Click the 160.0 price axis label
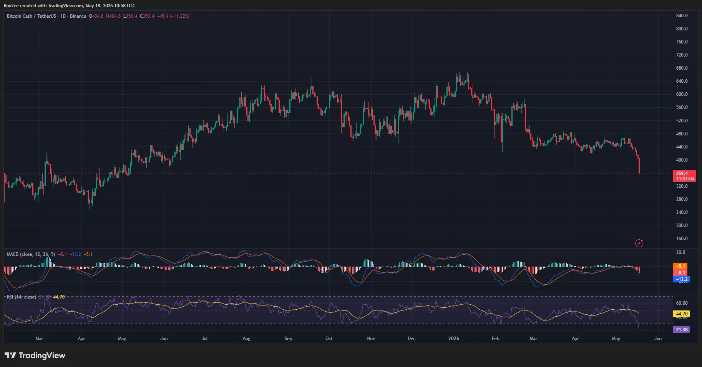The height and width of the screenshot is (367, 702). point(682,239)
